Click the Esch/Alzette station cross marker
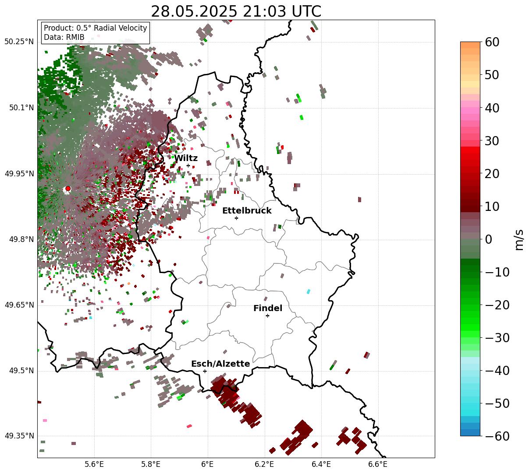Viewport: 529px width, 473px height. pos(205,371)
